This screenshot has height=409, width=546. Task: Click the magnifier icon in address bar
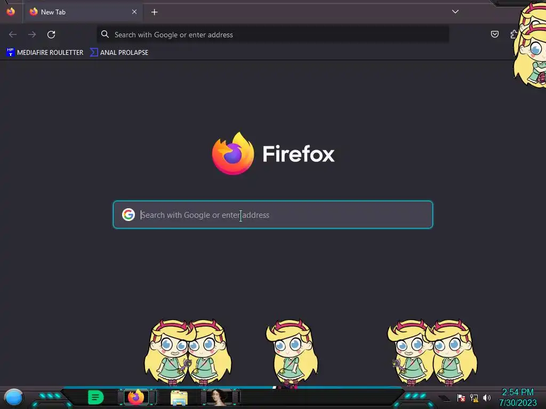(x=105, y=34)
